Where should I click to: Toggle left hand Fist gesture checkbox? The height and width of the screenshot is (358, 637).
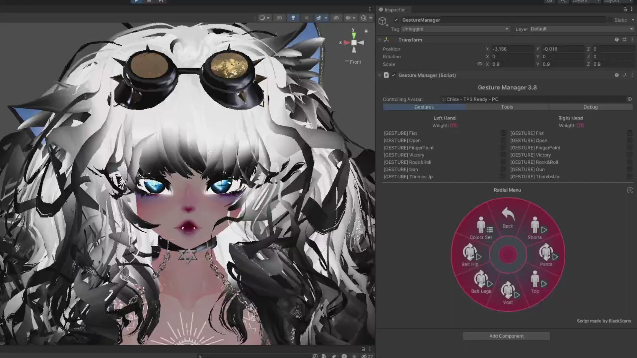tap(503, 133)
